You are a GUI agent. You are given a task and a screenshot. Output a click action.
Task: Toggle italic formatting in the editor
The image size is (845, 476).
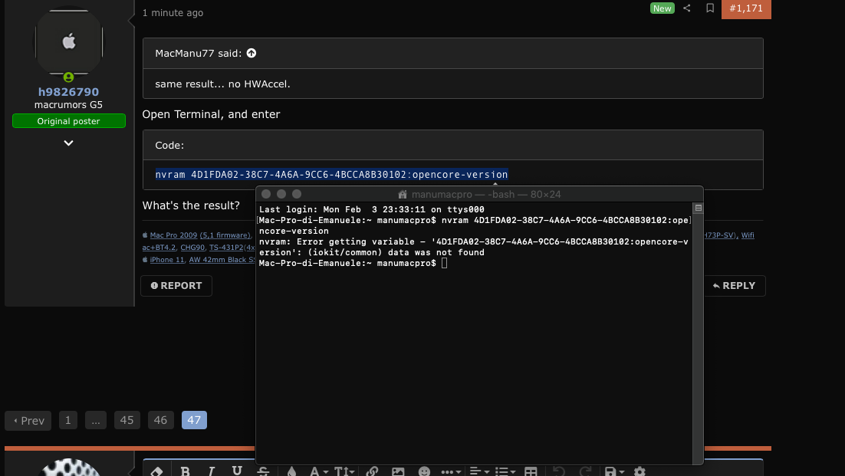click(212, 471)
